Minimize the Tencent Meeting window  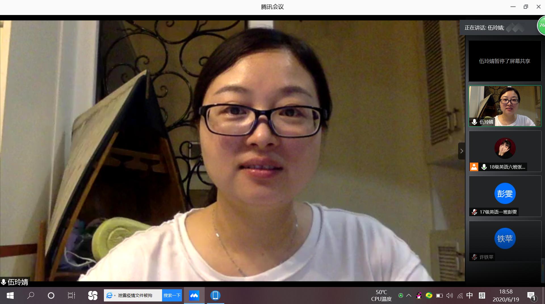513,7
